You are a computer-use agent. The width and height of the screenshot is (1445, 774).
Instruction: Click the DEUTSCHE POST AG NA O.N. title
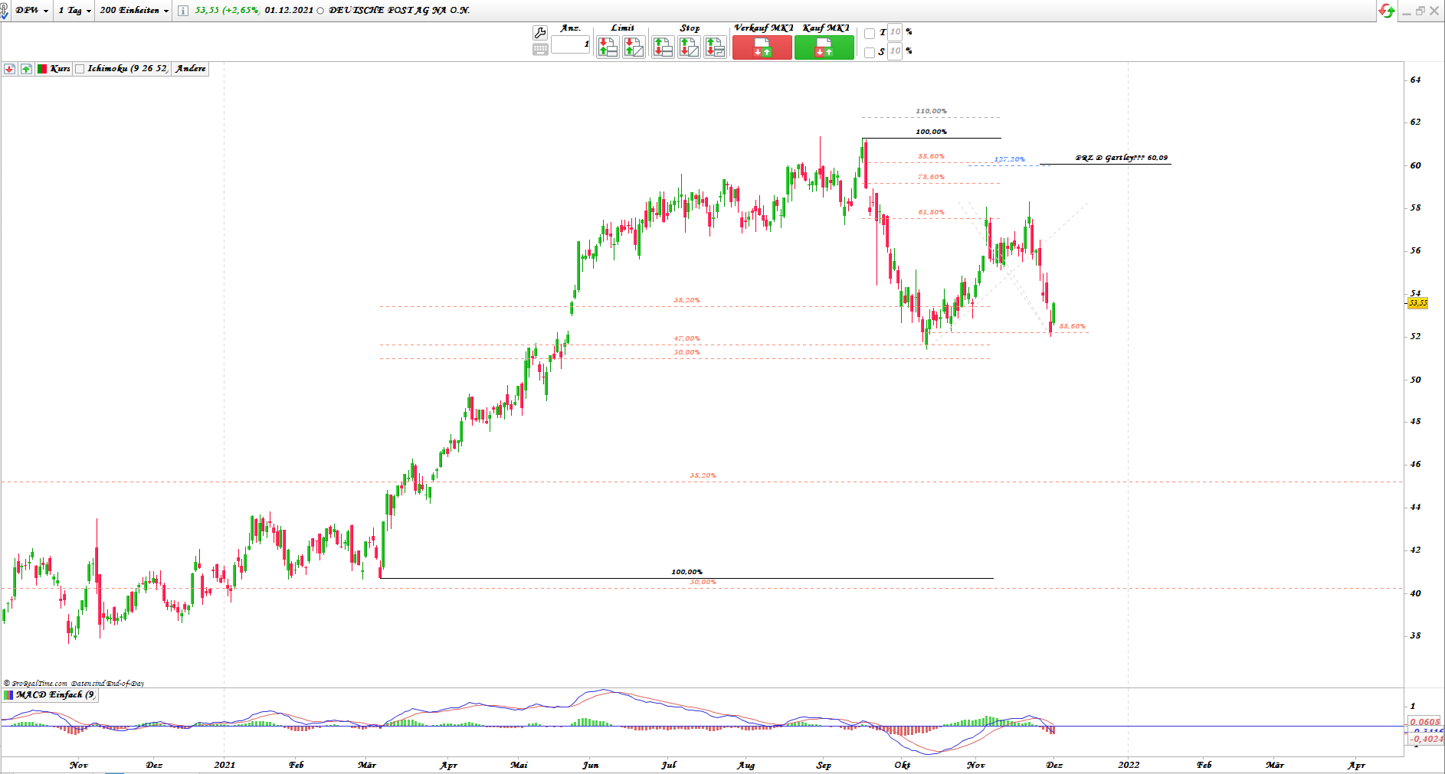click(399, 11)
